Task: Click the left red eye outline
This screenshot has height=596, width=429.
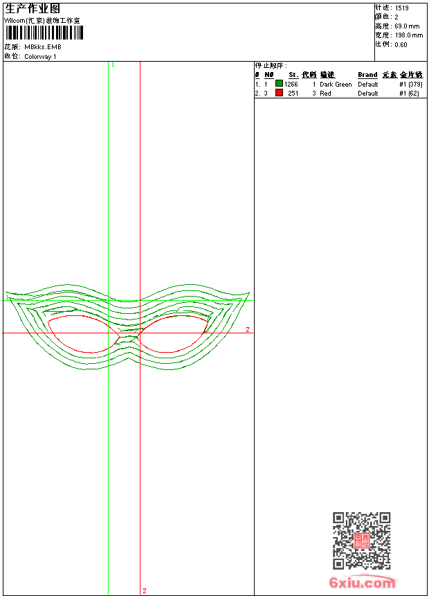Action: point(84,334)
